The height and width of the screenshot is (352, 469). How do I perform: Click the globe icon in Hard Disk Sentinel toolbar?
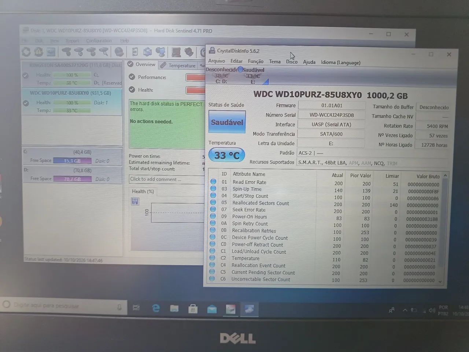click(119, 52)
